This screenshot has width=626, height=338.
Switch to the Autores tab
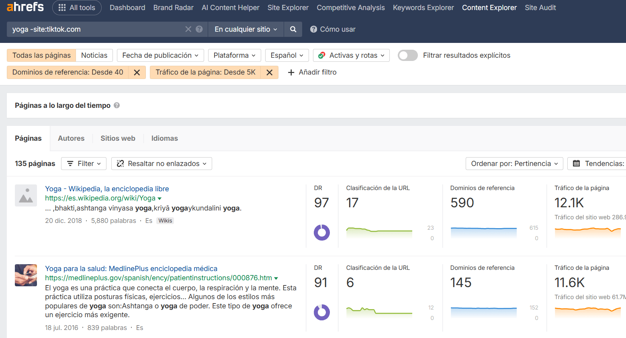[x=71, y=138]
